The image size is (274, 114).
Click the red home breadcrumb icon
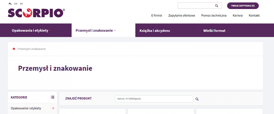point(14,49)
